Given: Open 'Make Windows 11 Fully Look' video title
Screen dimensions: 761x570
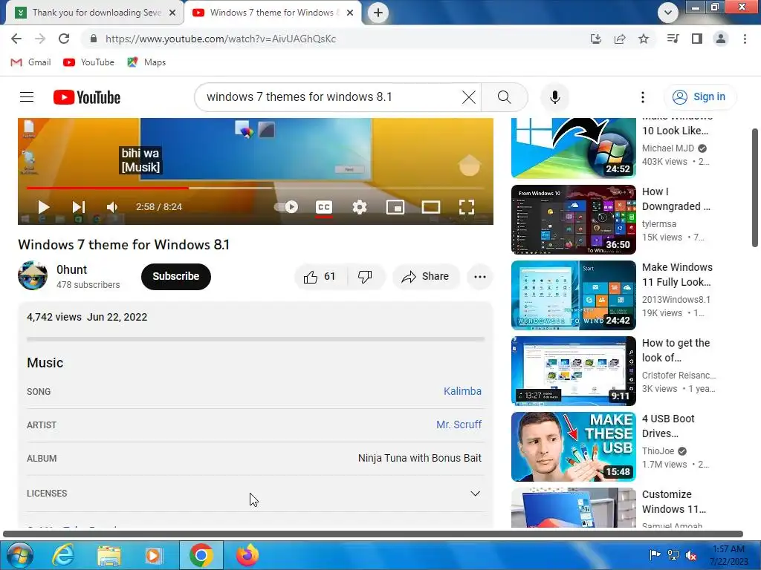Looking at the screenshot, I should pos(678,275).
